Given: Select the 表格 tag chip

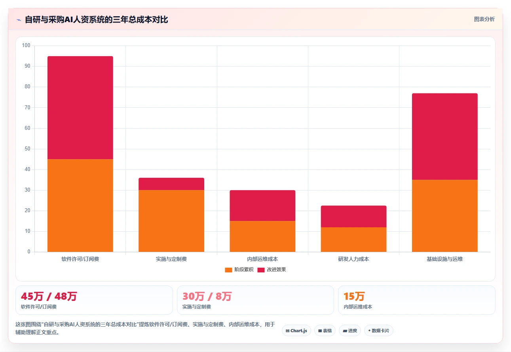Looking at the screenshot, I should coord(325,331).
